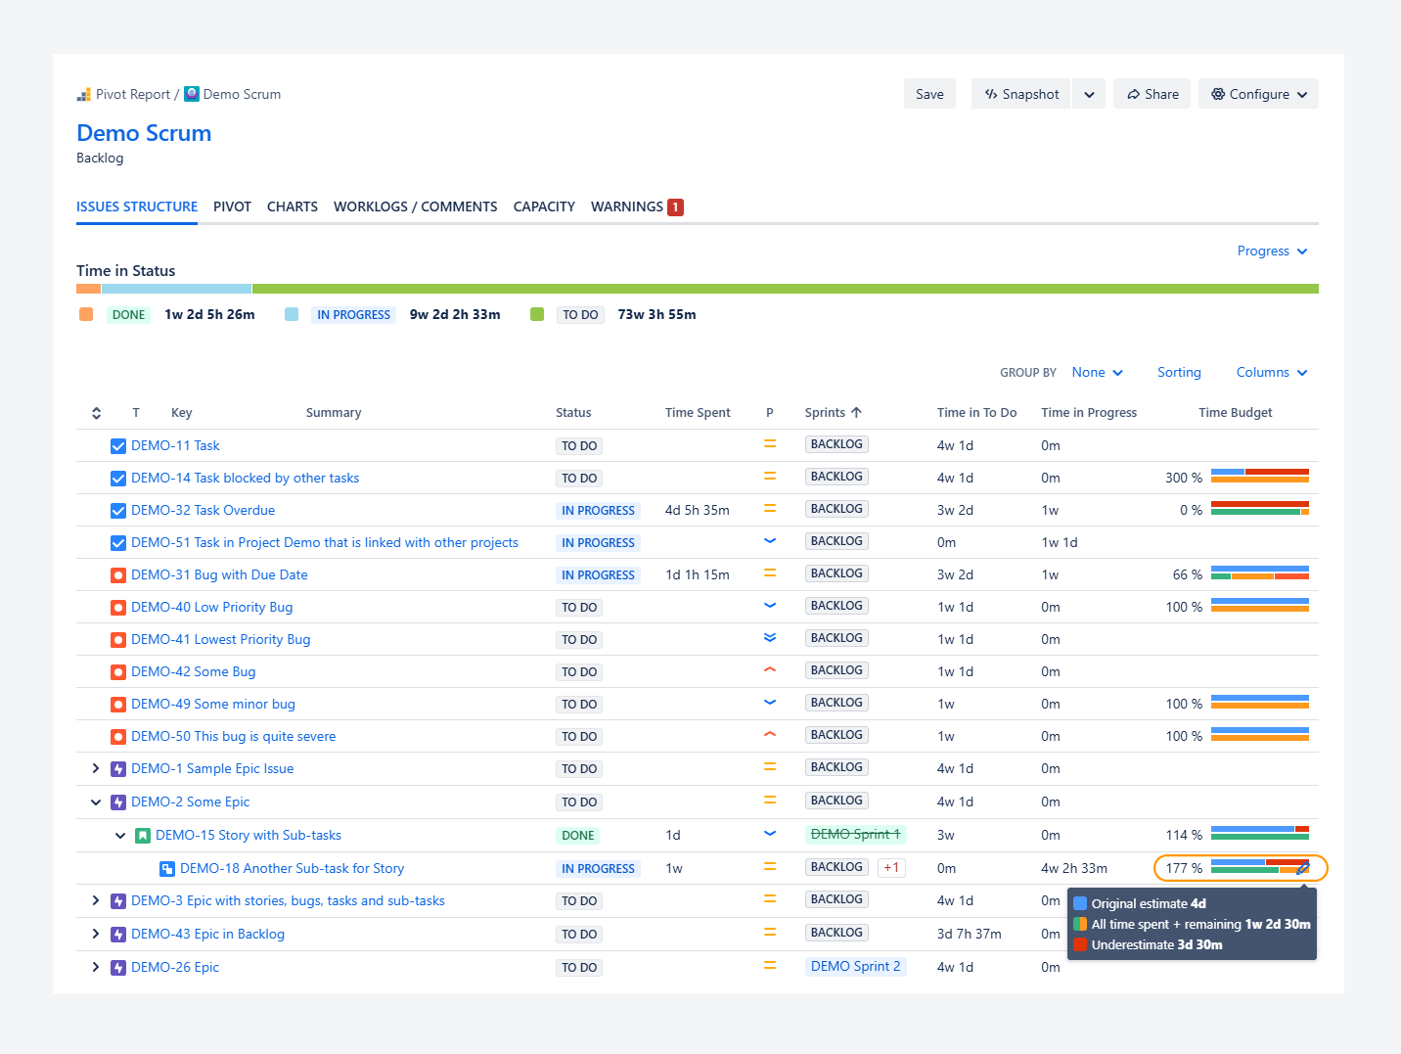The width and height of the screenshot is (1401, 1054).
Task: Expand the DEMO-43 Epic in Backlog row
Action: click(95, 935)
